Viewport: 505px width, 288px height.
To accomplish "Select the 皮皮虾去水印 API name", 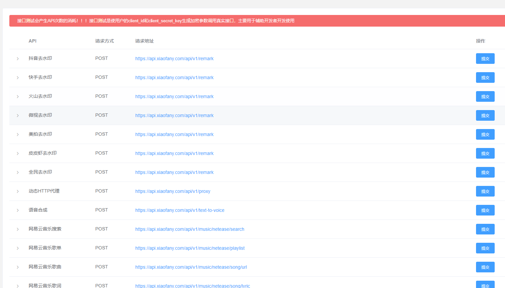I will [42, 153].
